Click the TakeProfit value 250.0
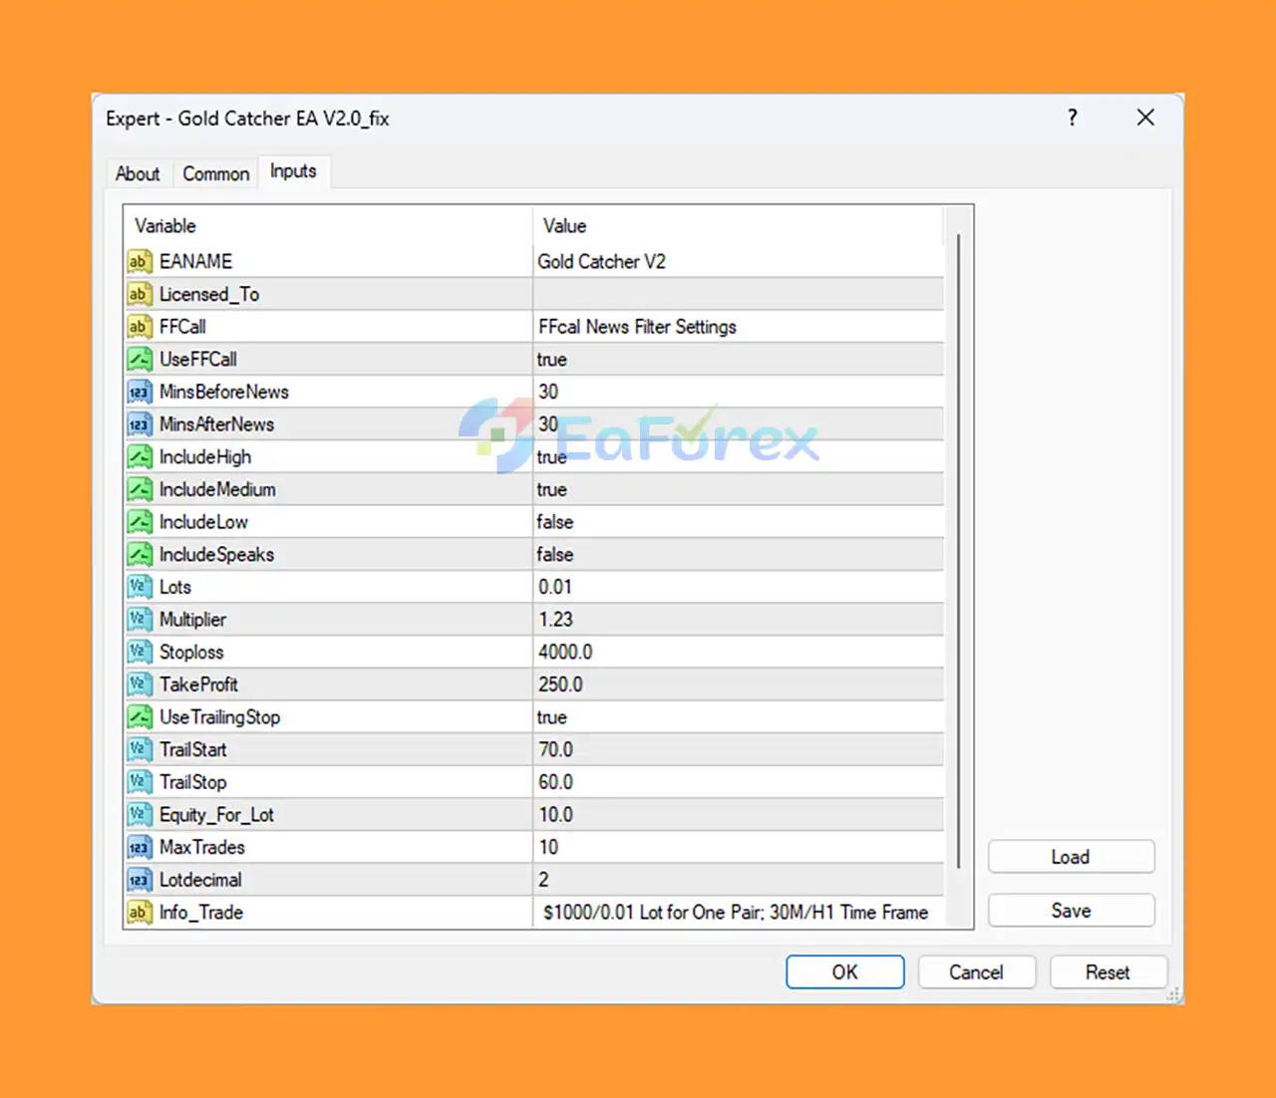 (x=560, y=686)
